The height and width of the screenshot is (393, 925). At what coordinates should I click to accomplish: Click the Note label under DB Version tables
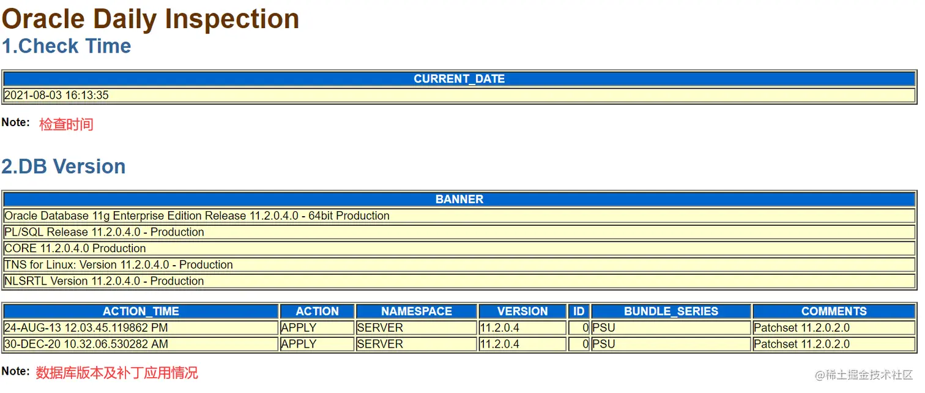tap(15, 371)
